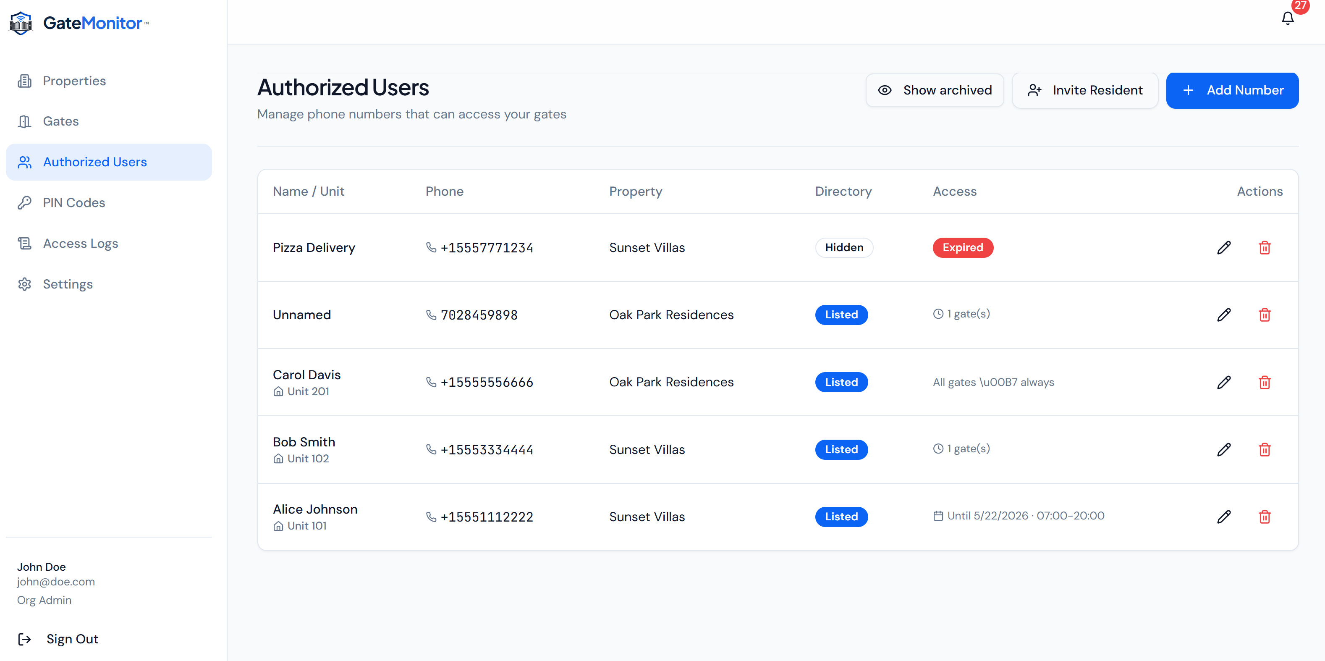Image resolution: width=1325 pixels, height=661 pixels.
Task: Click john@doe.com in profile
Action: (55, 582)
